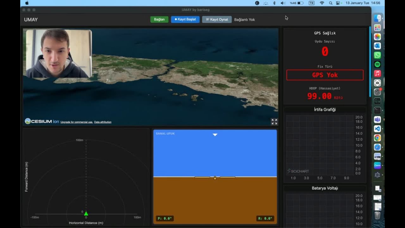Viewport: 405px width, 228px height.
Task: Open Canva from the Dock
Action: pyautogui.click(x=377, y=165)
